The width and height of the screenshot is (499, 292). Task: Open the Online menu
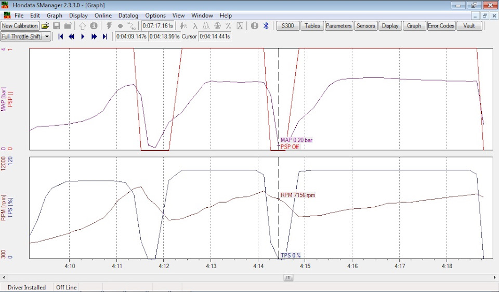coord(103,15)
